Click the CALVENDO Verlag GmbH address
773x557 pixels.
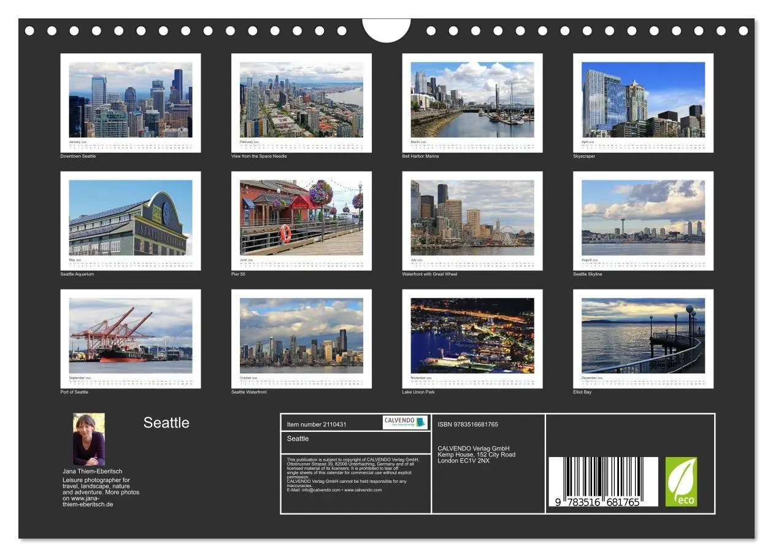tap(476, 455)
